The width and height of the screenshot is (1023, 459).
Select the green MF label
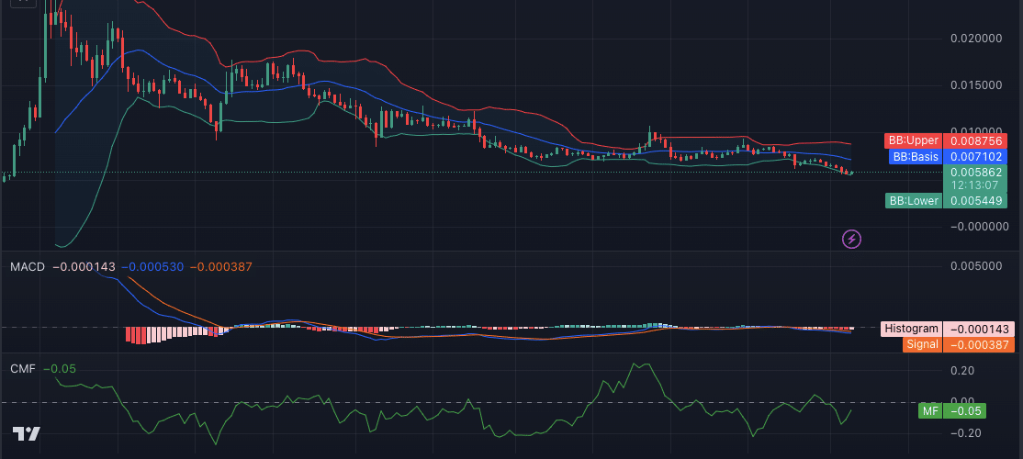[929, 410]
